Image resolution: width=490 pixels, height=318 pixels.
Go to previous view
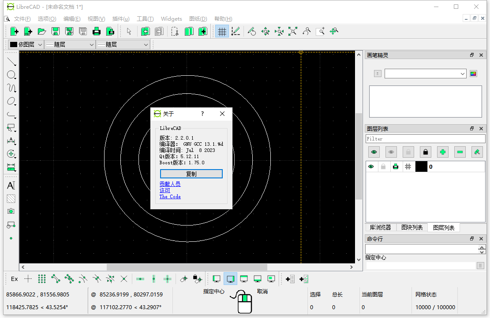click(307, 32)
